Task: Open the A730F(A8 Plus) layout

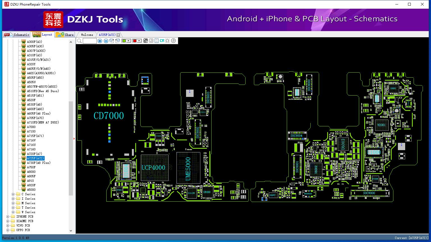Action: click(39, 163)
